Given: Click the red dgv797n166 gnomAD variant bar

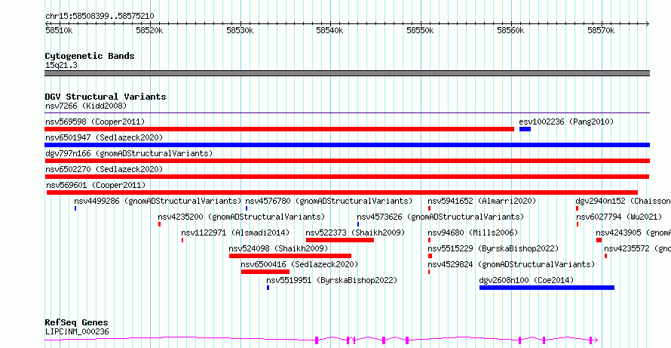Looking at the screenshot, I should [347, 161].
